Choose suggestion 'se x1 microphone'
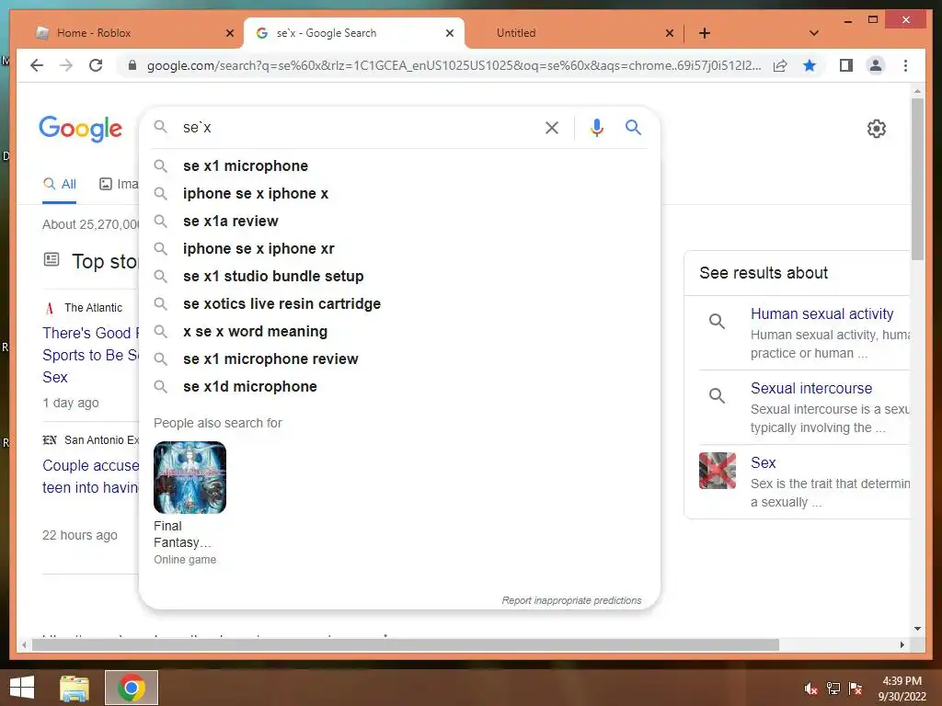This screenshot has width=942, height=706. (x=399, y=165)
